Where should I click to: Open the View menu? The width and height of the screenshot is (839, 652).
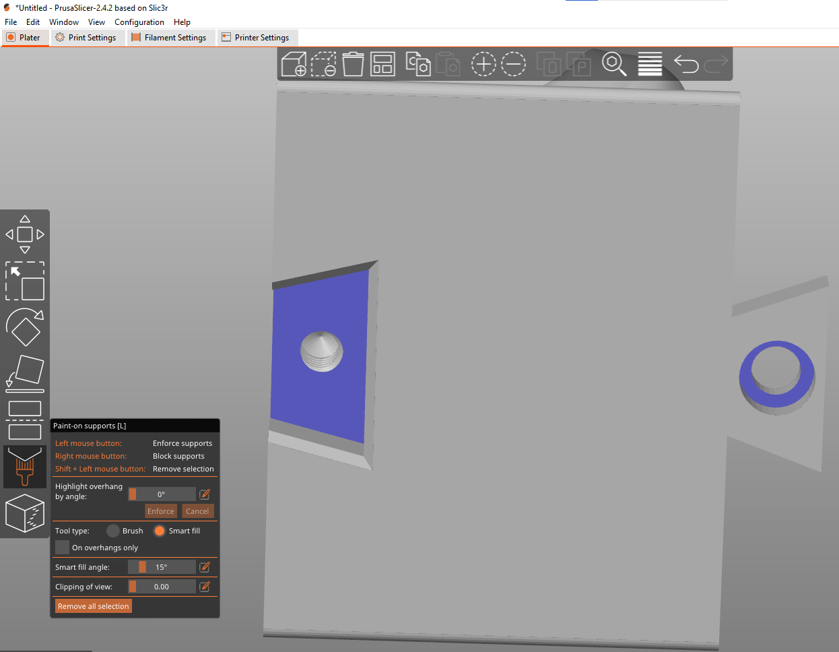coord(96,22)
